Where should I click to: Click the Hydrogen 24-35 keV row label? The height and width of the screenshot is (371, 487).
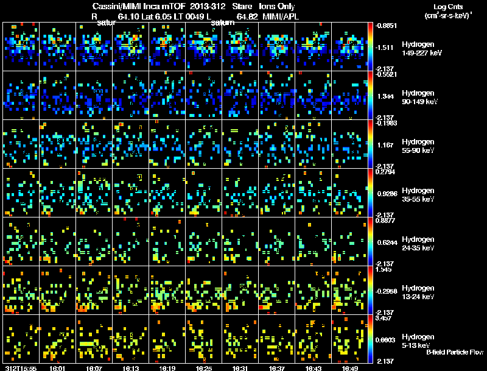(418, 244)
